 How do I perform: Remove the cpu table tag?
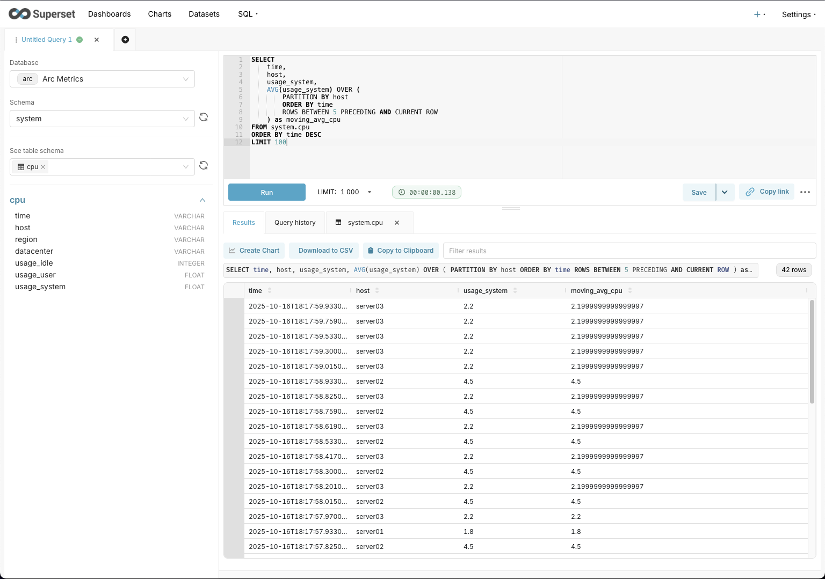pyautogui.click(x=43, y=167)
